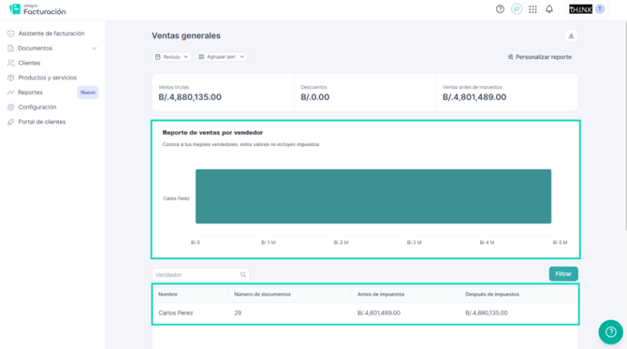Screen dimensions: 627x349
Task: Click the page vertical scrollbar
Action: pos(625,126)
